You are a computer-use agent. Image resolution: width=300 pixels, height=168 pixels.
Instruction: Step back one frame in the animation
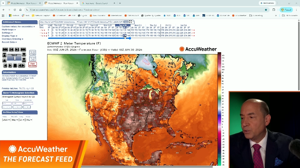tap(11, 50)
